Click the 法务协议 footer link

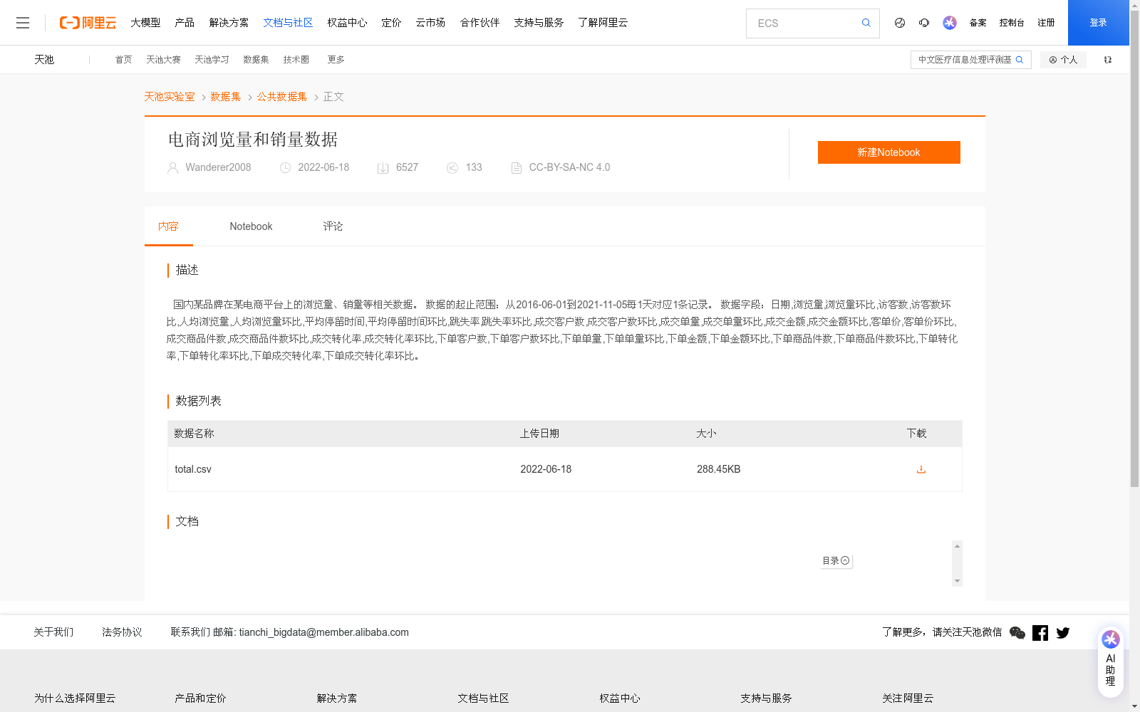[122, 632]
